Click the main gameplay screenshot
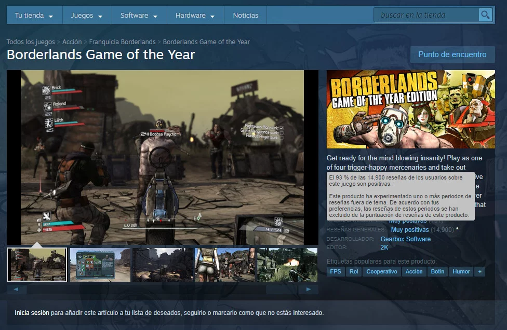The image size is (507, 330). [x=162, y=157]
